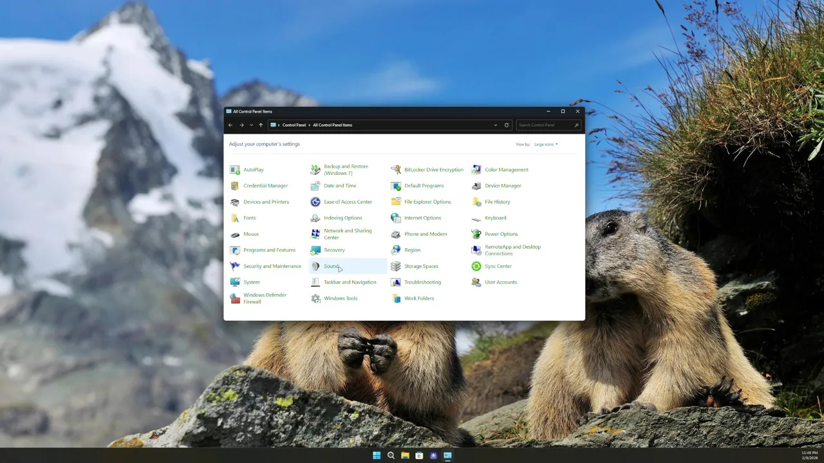Click the Storage Spaces link
The image size is (824, 463).
coord(421,266)
